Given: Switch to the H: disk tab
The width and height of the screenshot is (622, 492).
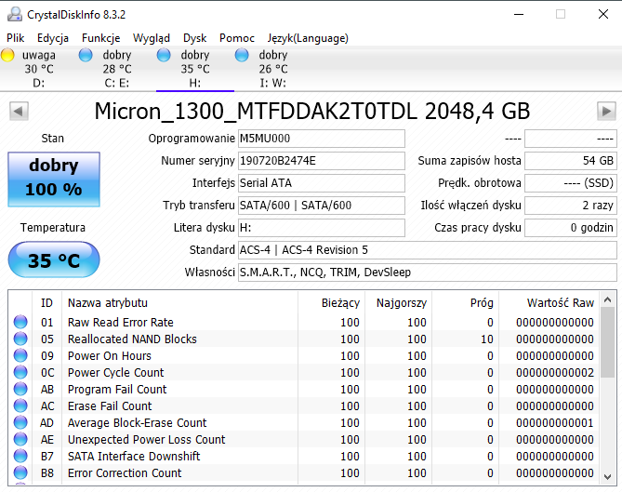Looking at the screenshot, I should 194,70.
